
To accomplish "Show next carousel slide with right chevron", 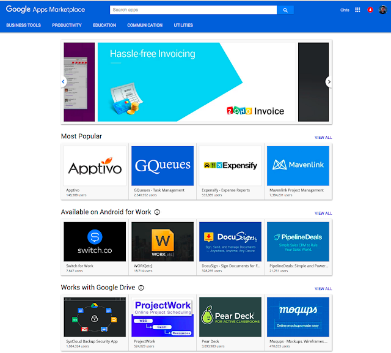I will 329,81.
